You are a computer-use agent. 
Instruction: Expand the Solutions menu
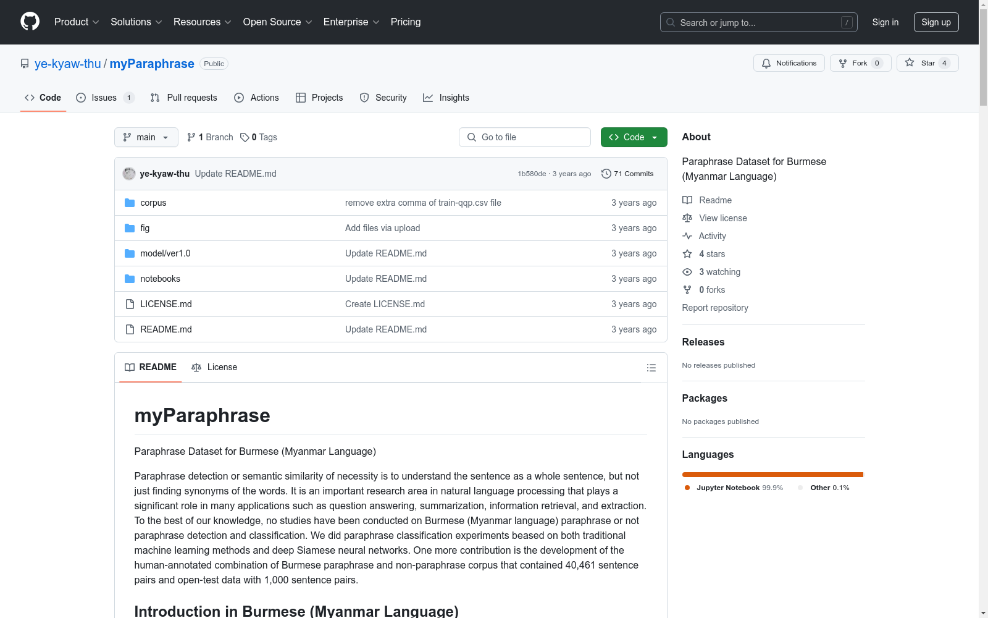136,22
